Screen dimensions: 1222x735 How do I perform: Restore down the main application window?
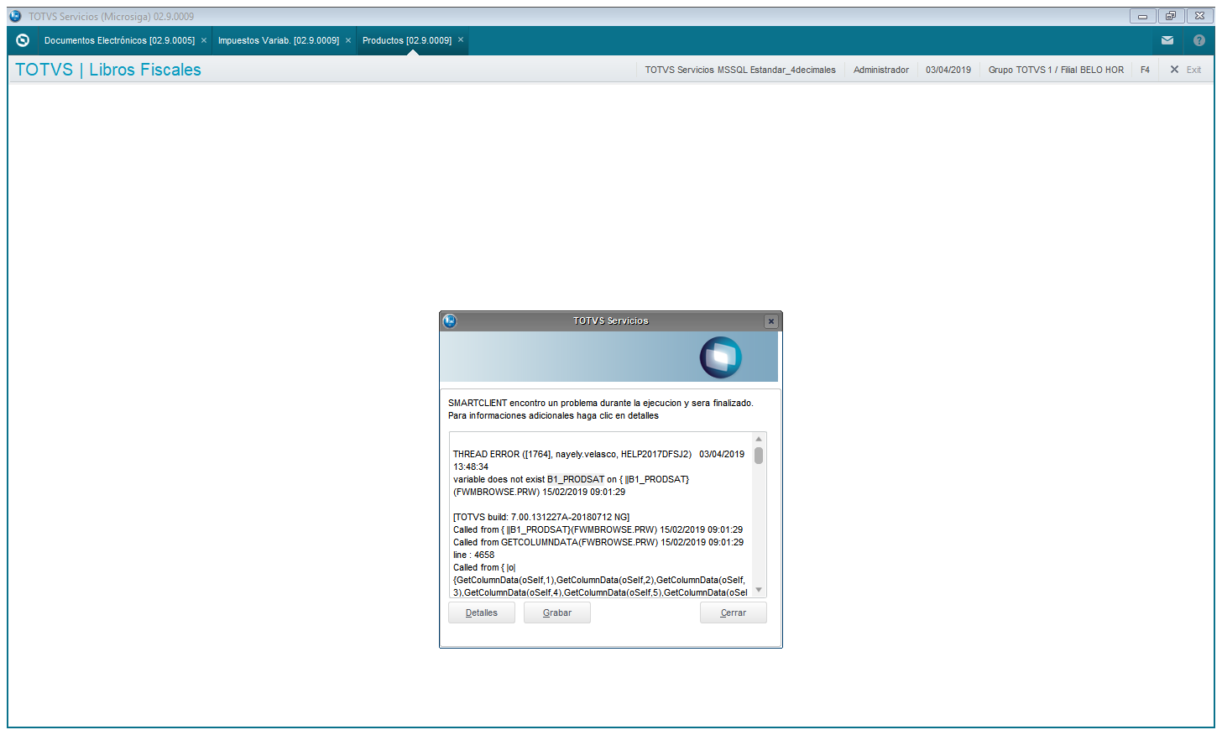[1171, 16]
